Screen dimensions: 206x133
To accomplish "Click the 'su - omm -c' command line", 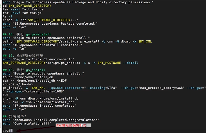I will [38, 102].
